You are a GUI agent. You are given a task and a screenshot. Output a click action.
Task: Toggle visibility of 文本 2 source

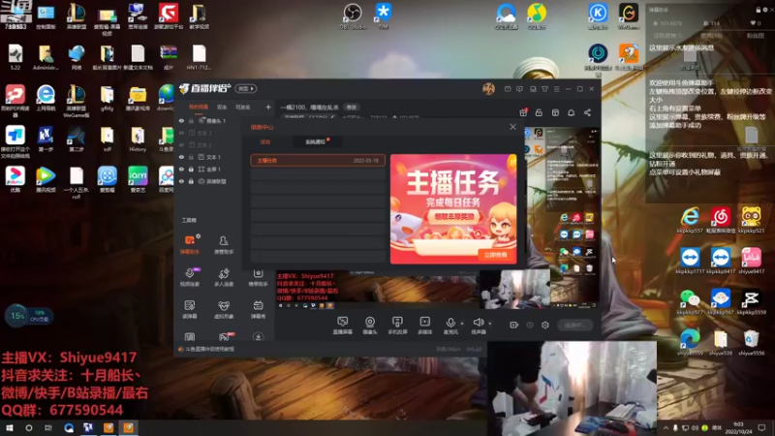pyautogui.click(x=181, y=144)
